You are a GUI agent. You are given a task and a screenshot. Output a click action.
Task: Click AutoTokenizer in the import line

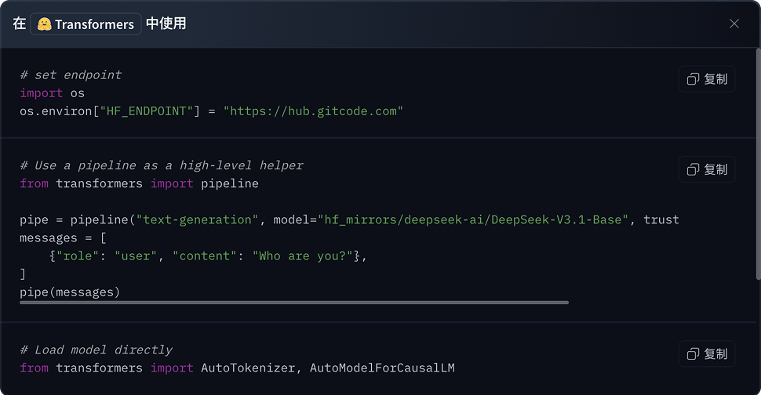(248, 368)
